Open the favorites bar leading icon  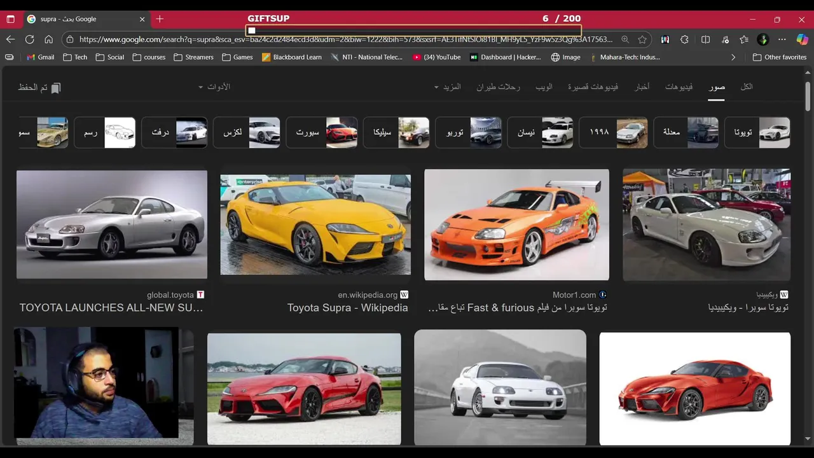[9, 57]
